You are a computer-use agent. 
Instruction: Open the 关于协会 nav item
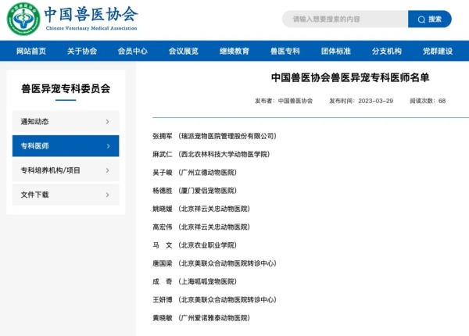82,51
